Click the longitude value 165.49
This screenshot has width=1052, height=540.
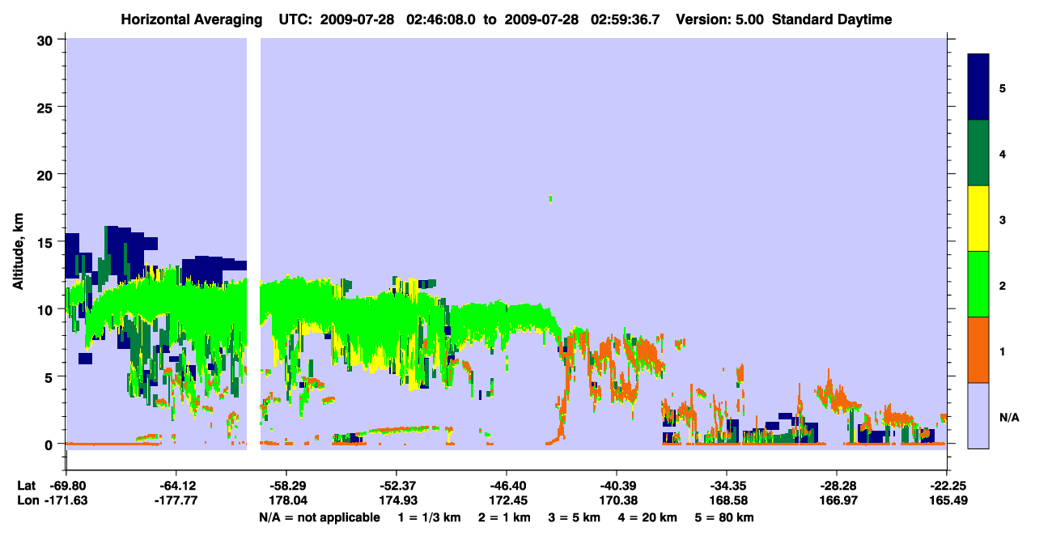tap(947, 501)
